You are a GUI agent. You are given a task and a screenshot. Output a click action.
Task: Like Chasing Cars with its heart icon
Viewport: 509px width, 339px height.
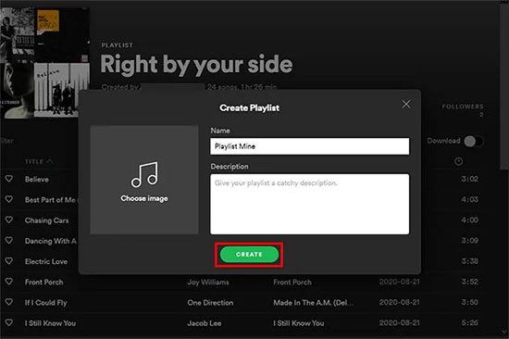pyautogui.click(x=9, y=220)
